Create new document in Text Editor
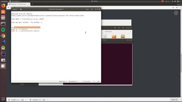 [21, 9]
